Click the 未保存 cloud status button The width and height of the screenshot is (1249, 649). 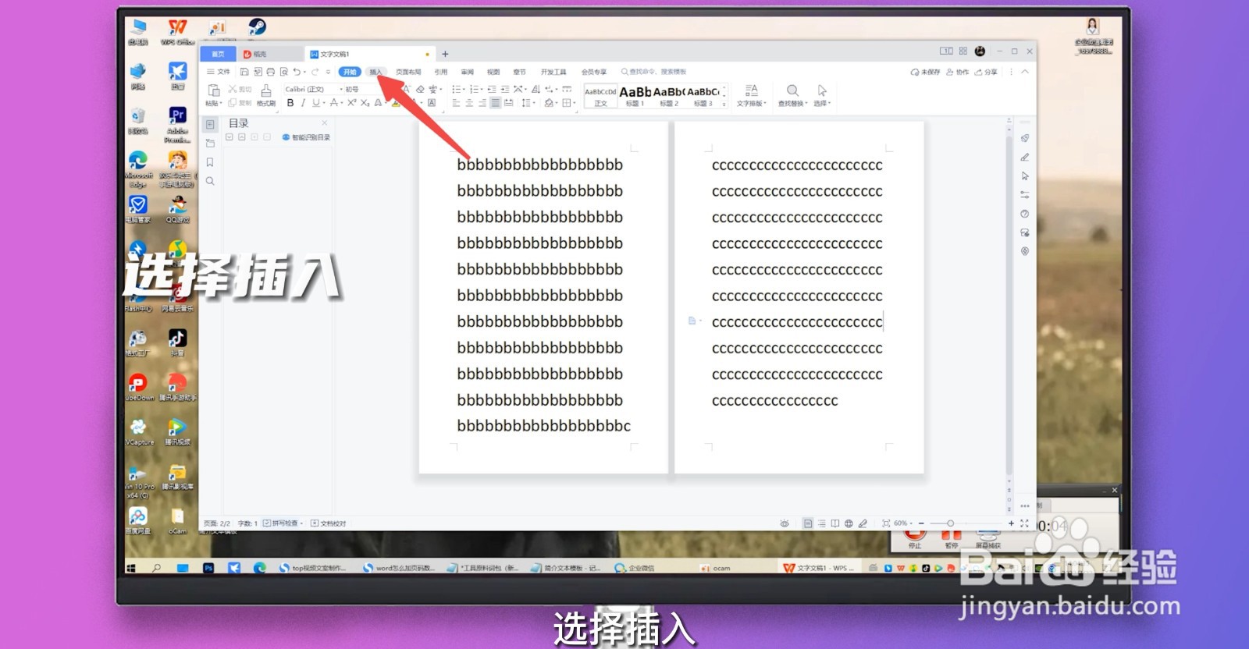[926, 72]
